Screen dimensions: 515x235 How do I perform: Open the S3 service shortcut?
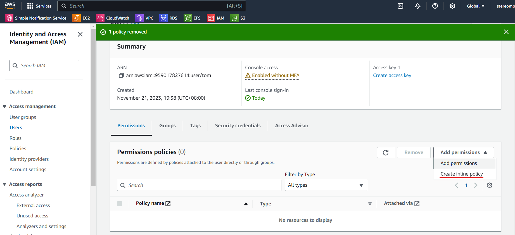click(x=238, y=18)
